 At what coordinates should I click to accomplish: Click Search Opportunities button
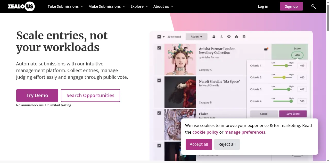click(90, 96)
